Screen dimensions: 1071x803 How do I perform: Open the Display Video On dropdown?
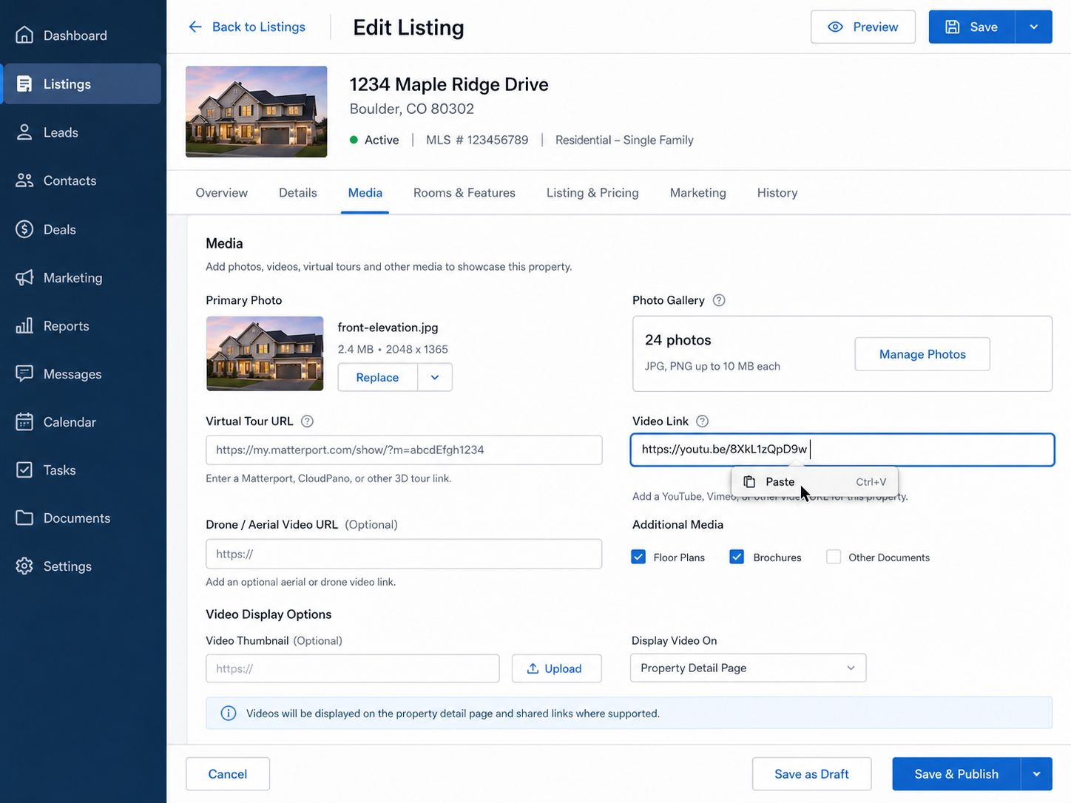[x=748, y=668]
